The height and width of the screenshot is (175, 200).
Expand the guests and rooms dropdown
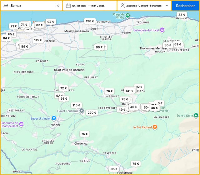167,6
